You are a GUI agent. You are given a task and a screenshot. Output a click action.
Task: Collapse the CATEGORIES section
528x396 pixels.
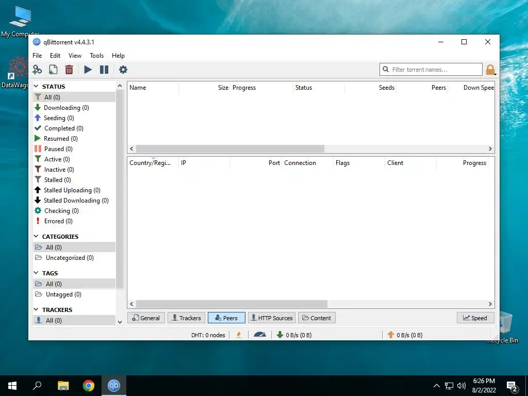pos(36,237)
